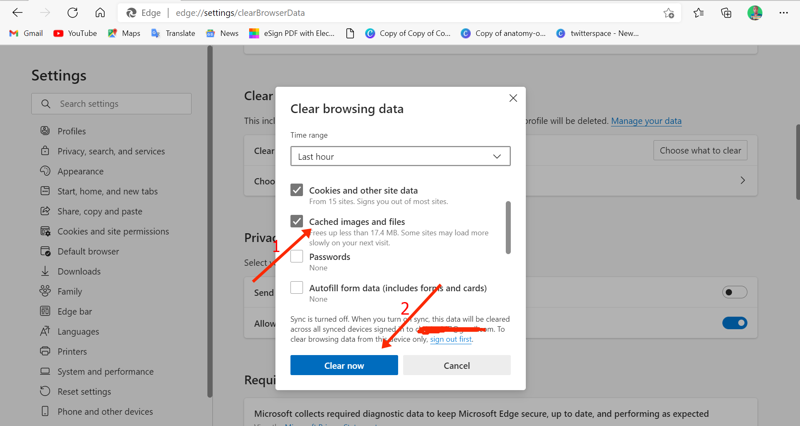800x426 pixels.
Task: Go to the home page icon
Action: tap(100, 13)
